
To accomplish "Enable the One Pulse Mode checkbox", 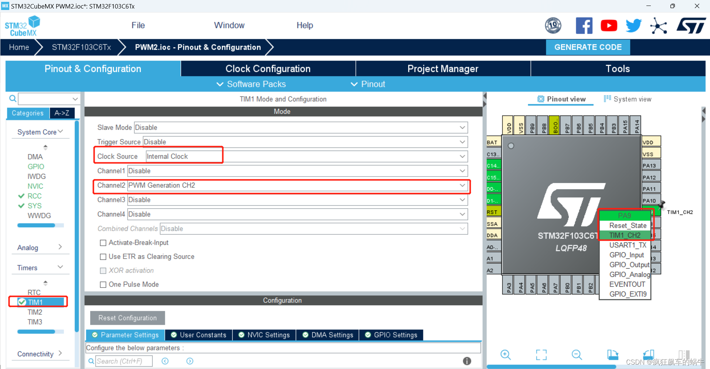I will point(103,285).
